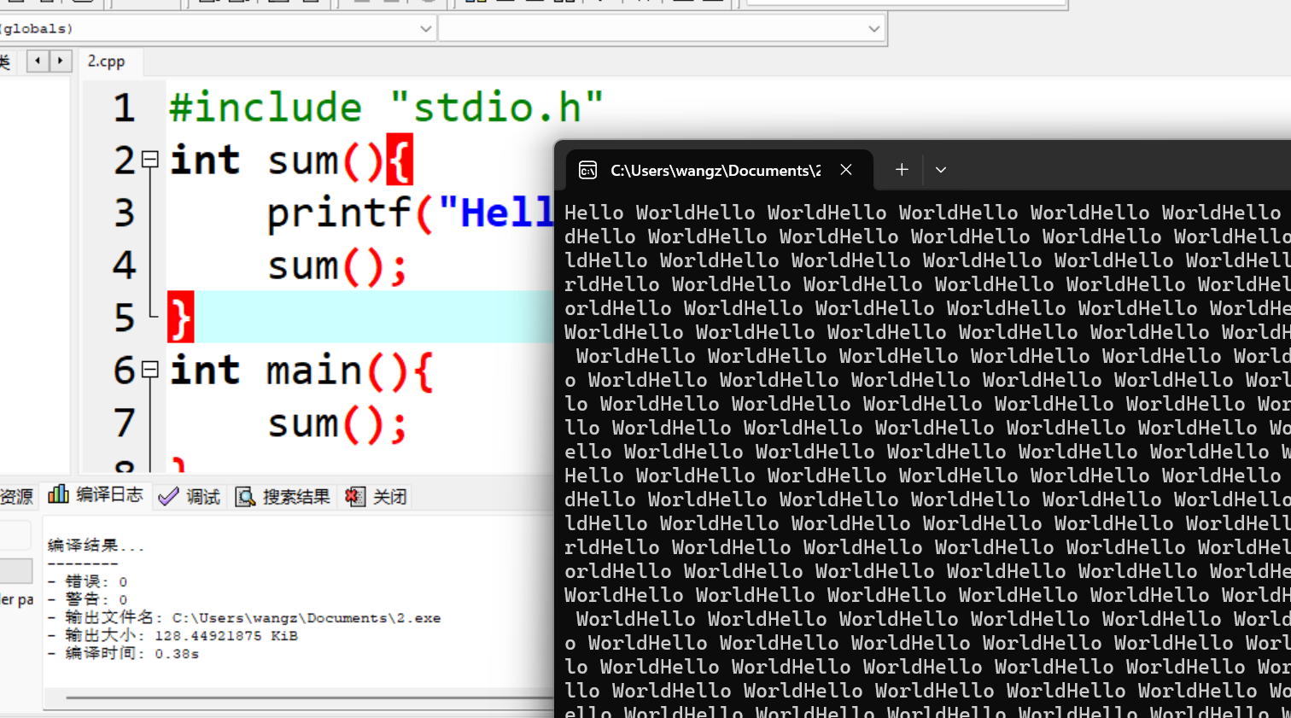The width and height of the screenshot is (1291, 718).
Task: Click the #include "stdio.h" code line
Action: (x=386, y=108)
